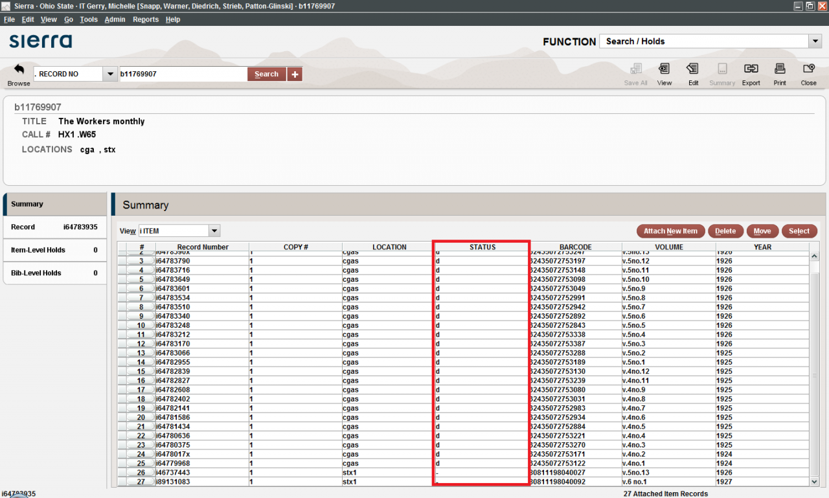Click the title text The Workers monthly

point(102,122)
